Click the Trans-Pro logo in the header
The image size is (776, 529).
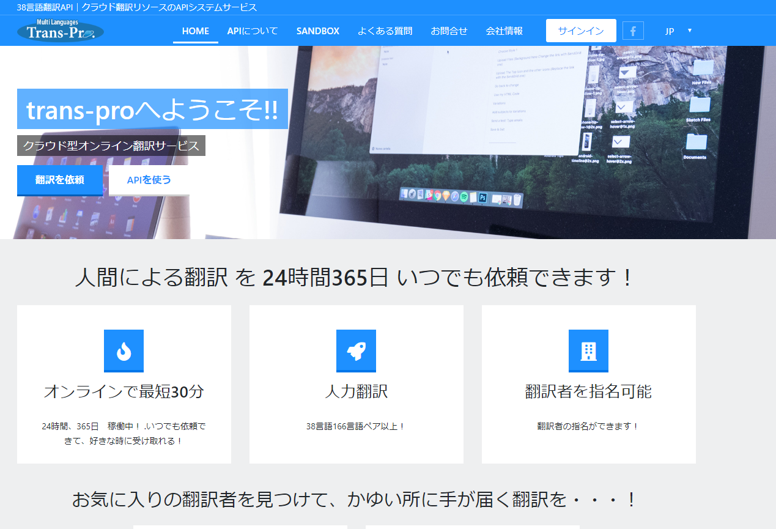point(61,31)
